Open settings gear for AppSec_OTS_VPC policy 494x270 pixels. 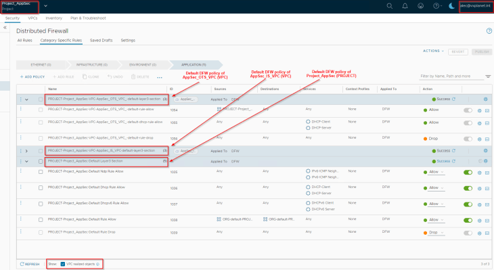pyautogui.click(x=485, y=99)
